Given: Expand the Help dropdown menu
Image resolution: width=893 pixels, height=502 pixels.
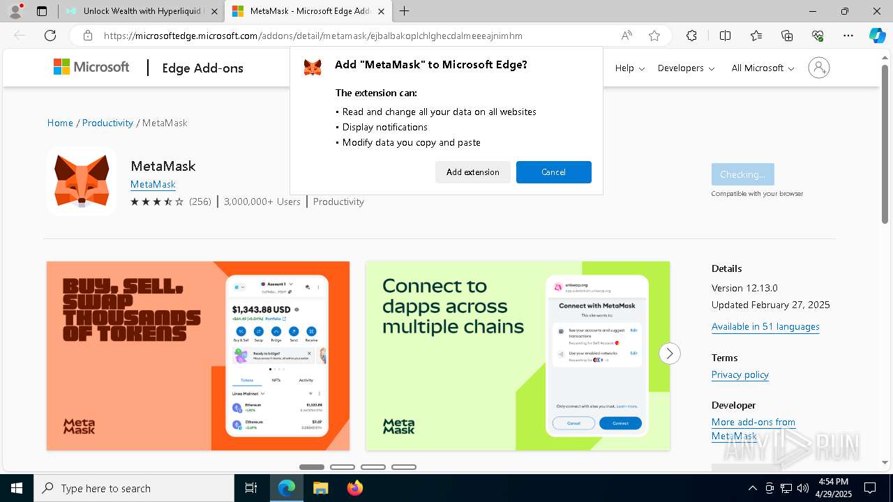Looking at the screenshot, I should [630, 68].
